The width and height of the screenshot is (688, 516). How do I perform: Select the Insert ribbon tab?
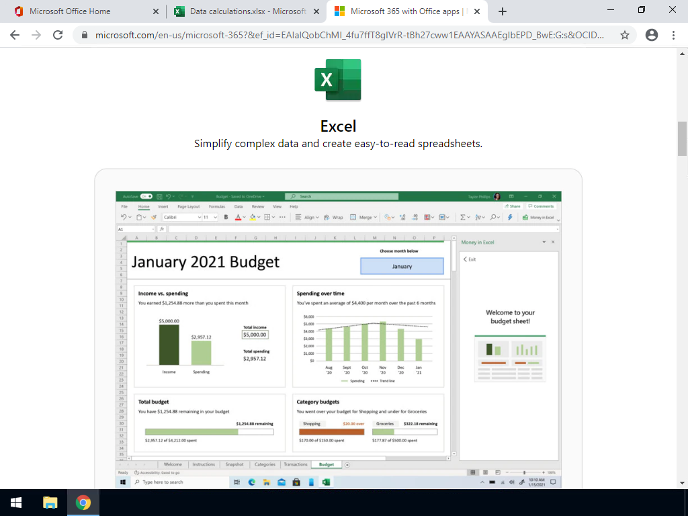[x=163, y=207]
